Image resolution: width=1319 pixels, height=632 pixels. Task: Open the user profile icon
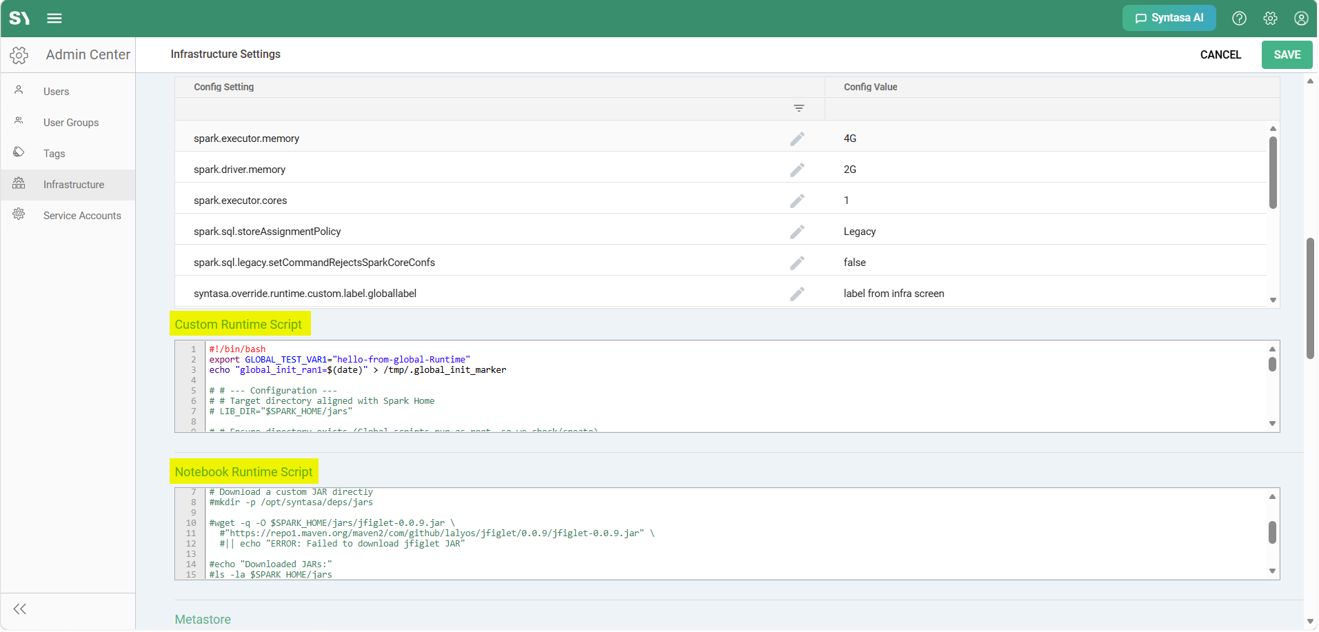1301,19
